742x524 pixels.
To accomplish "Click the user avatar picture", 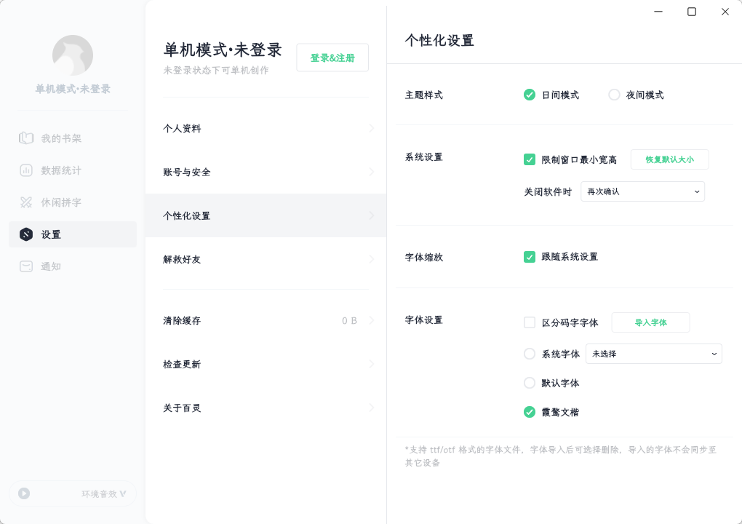I will pyautogui.click(x=73, y=55).
